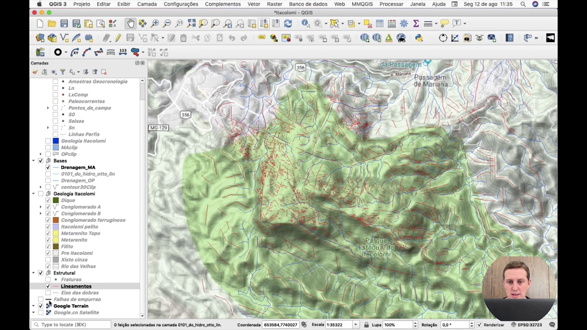Screen dimensions: 587x330
Task: Expand the Pontos_de_campo layer
Action: click(x=48, y=108)
